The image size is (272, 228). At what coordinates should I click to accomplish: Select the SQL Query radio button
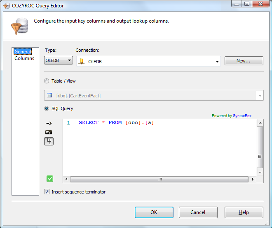click(47, 108)
